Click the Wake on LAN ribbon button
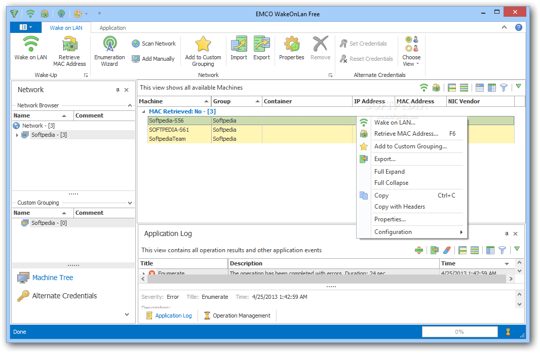540x353 pixels. pos(31,49)
